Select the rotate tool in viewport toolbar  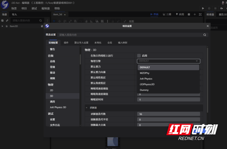click(65, 21)
